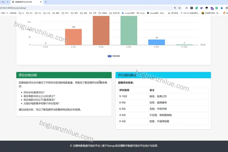This screenshot has width=228, height=152.
Task: Open the Google 翻译 bookmark
Action: pos(128,13)
